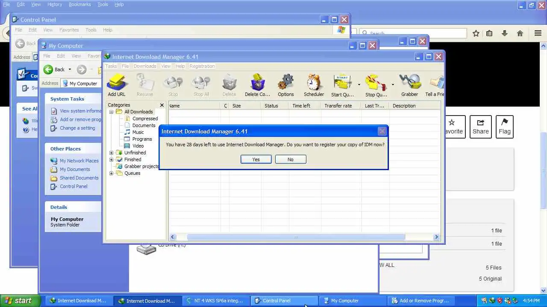Select Music category
This screenshot has height=307, width=547.
tap(138, 132)
